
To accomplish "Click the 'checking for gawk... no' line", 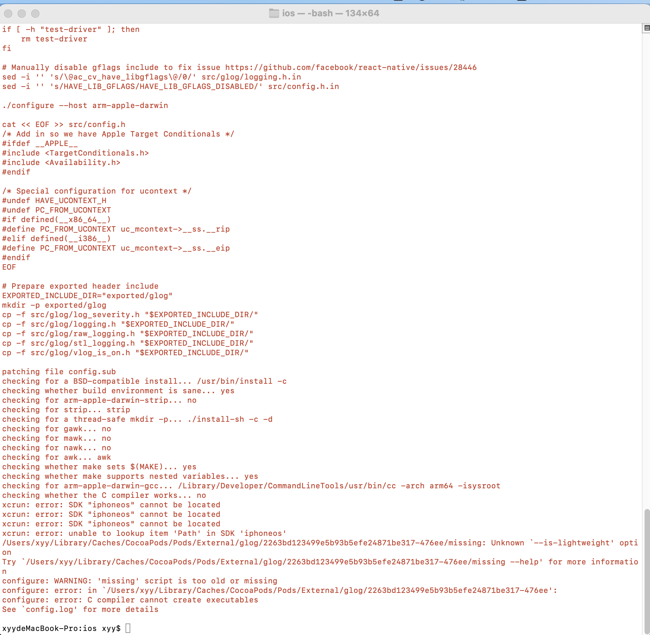I will (57, 429).
